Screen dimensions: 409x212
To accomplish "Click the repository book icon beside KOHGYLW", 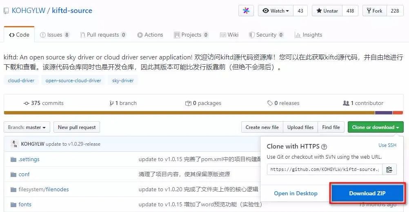I will [x=6, y=11].
